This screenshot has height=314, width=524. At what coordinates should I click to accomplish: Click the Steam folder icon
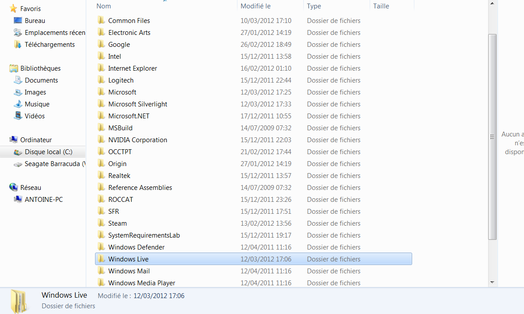coord(101,223)
